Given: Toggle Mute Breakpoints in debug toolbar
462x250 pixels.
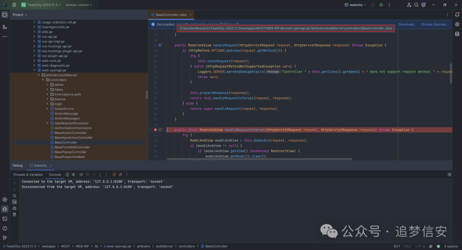Looking at the screenshot, I should coord(121,174).
